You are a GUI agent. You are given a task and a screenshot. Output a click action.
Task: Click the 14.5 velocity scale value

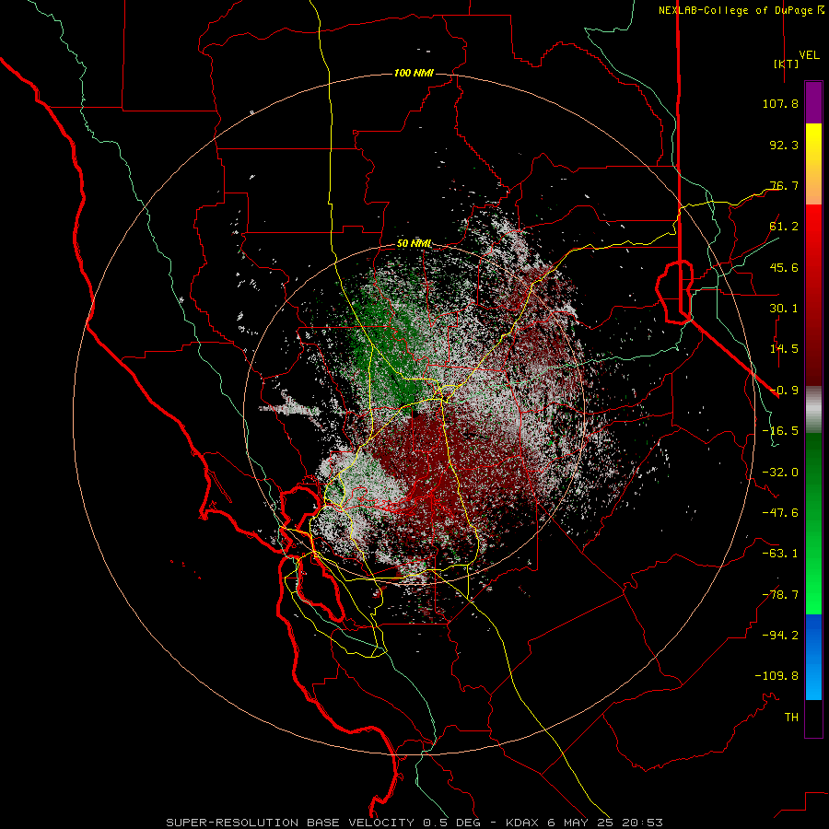click(784, 349)
